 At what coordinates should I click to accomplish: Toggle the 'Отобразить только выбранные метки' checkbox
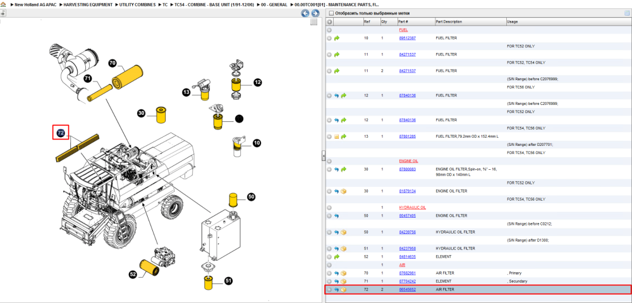point(331,13)
